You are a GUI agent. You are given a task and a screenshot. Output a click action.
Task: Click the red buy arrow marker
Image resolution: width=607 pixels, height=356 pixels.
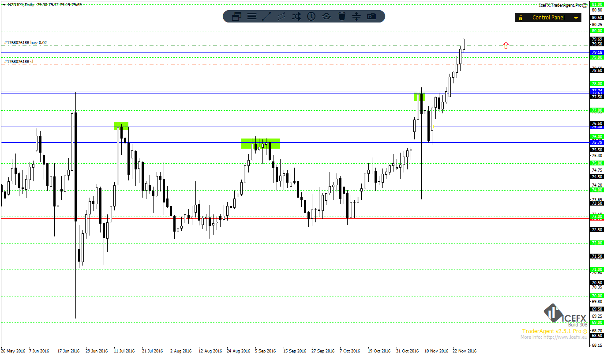(x=506, y=45)
